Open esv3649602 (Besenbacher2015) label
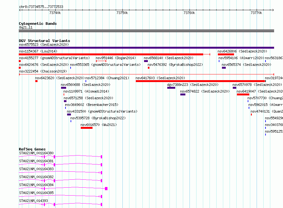 (x=92, y=105)
